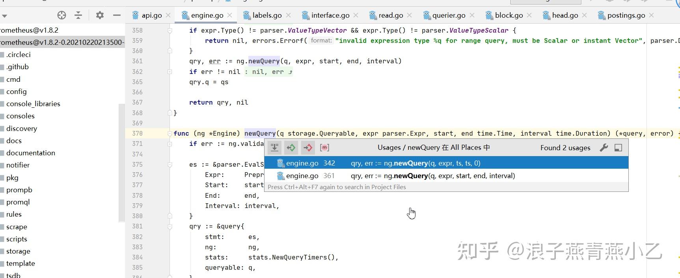Switch to the interface.go tab
This screenshot has width=680, height=278.
point(330,15)
